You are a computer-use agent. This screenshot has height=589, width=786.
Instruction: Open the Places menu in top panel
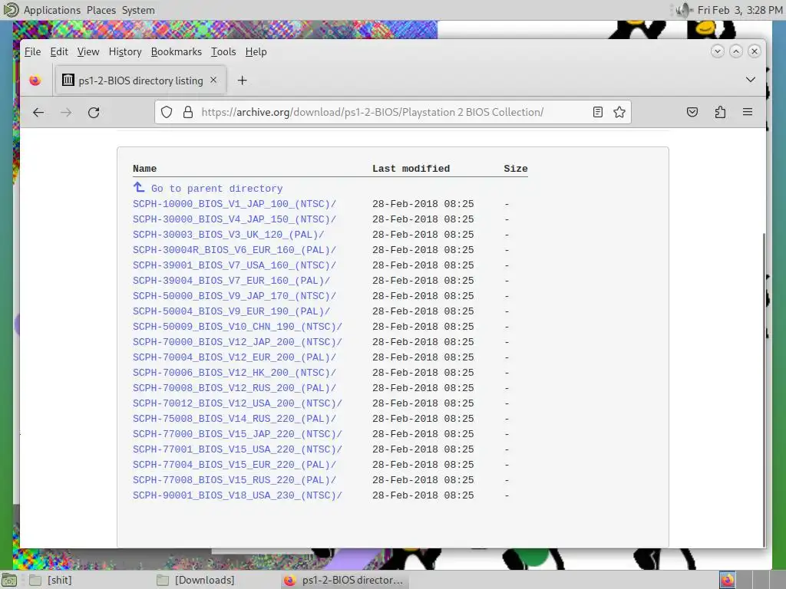(101, 10)
